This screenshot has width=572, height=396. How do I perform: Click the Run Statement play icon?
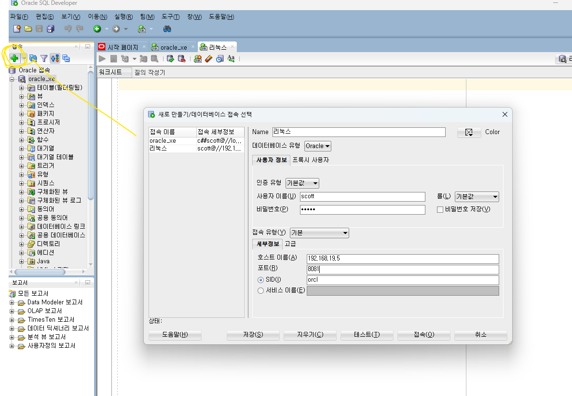click(102, 59)
